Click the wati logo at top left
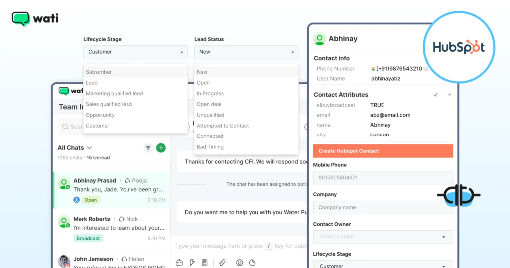510x268 pixels. click(35, 19)
